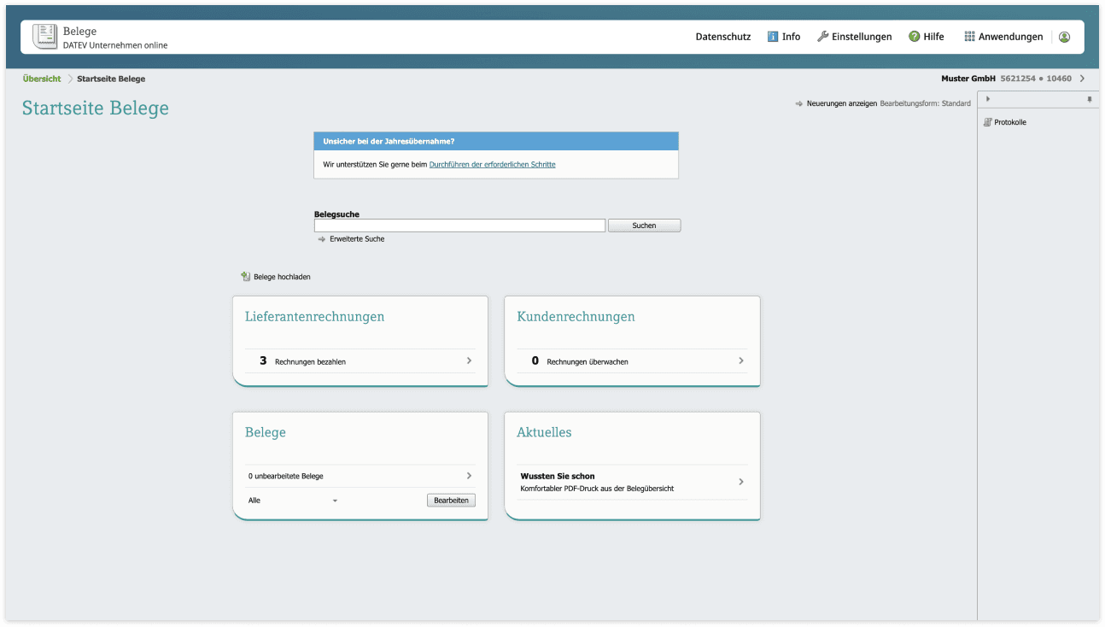The image size is (1105, 627).
Task: Pin the sidebar using the pin icon
Action: coord(1089,98)
